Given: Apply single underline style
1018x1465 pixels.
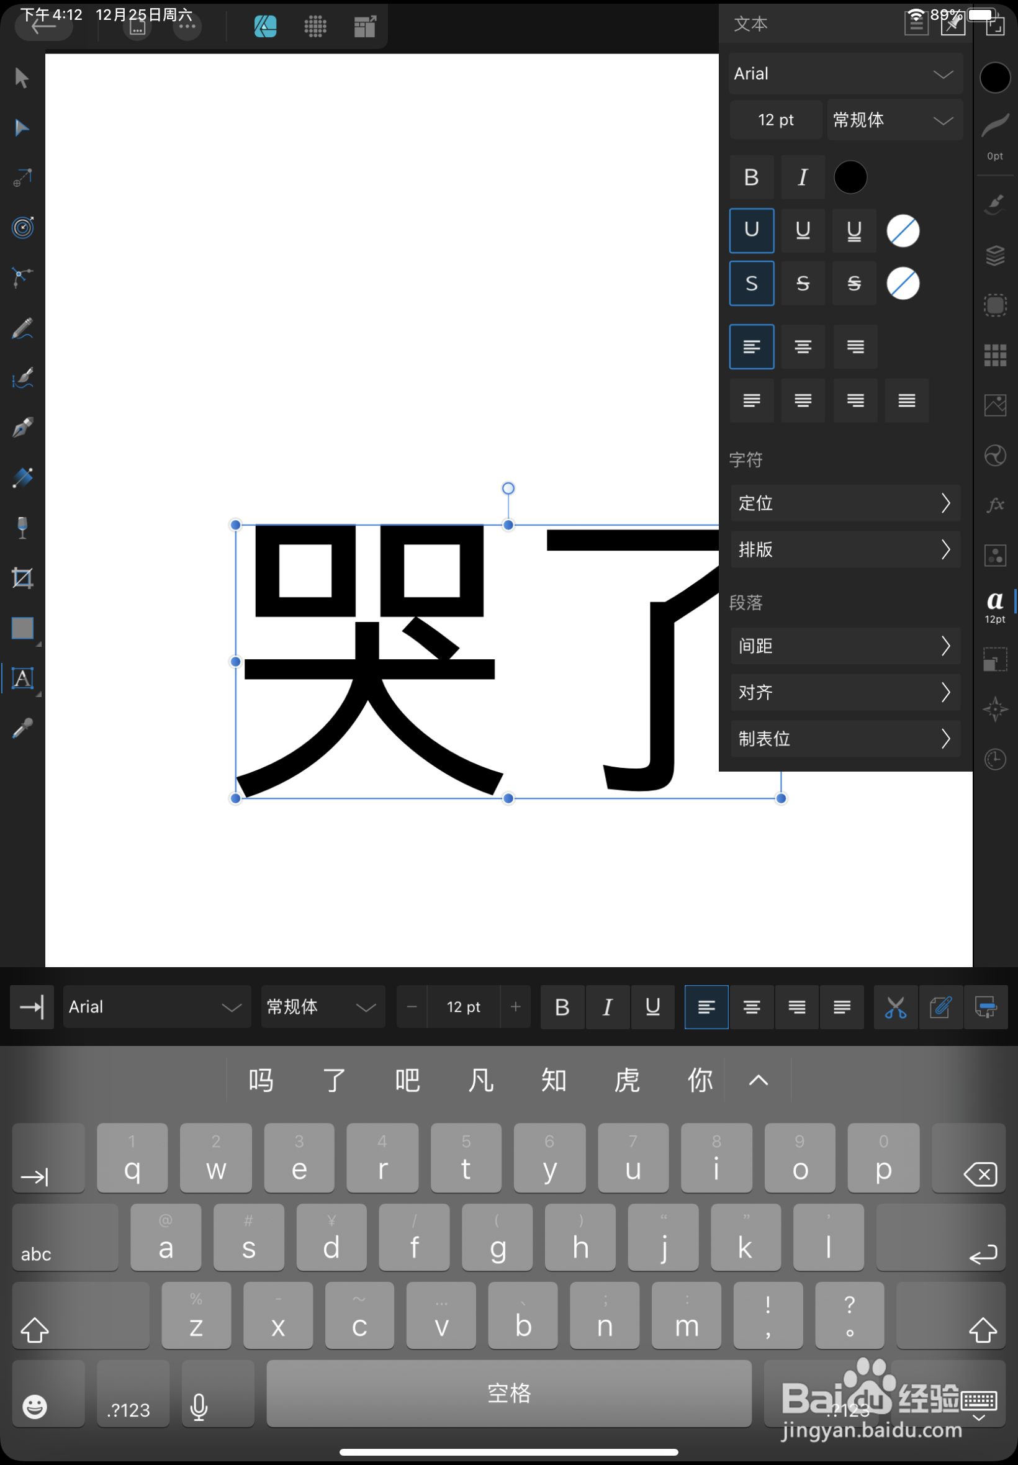Looking at the screenshot, I should 803,230.
